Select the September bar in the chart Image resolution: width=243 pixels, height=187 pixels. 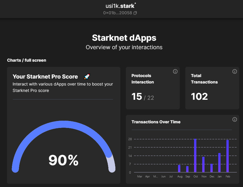(x=187, y=169)
